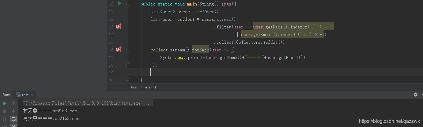The width and height of the screenshot is (423, 127).
Task: Click the up-arrow icon in the Run panel
Action: (13, 103)
